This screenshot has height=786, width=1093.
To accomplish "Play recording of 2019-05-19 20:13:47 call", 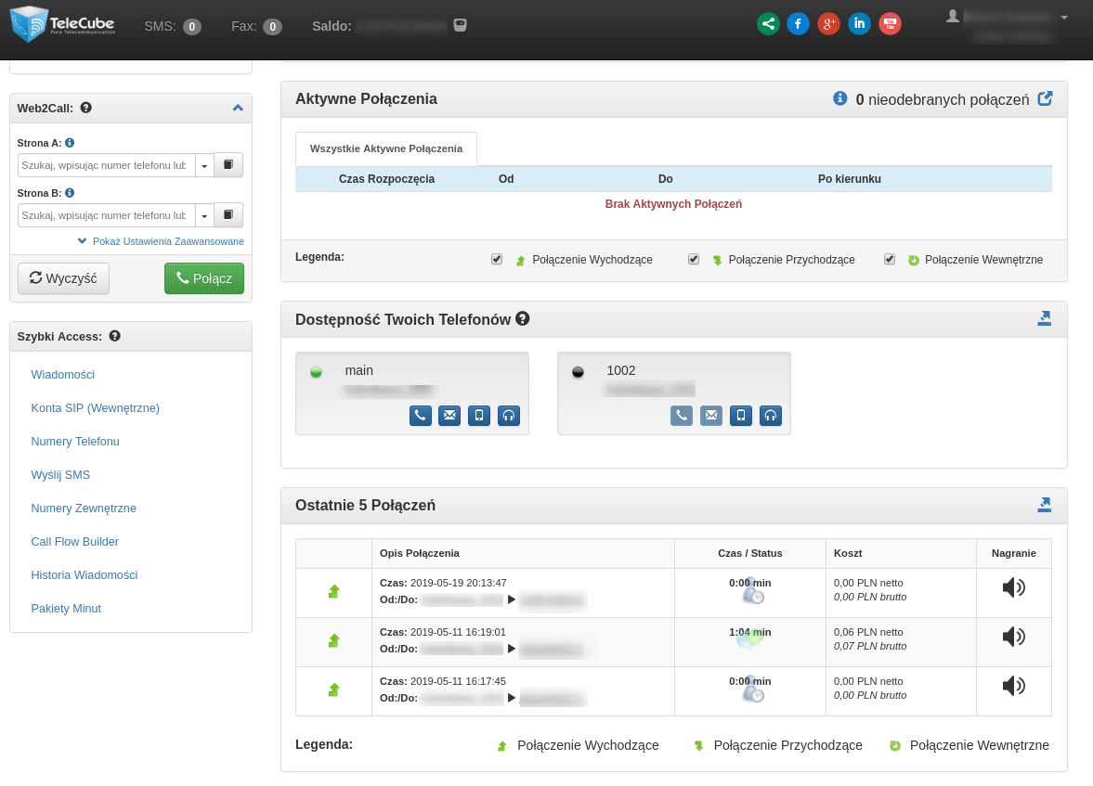I will 1013,587.
